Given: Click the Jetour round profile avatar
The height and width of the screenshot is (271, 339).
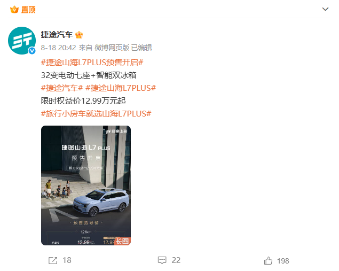Looking at the screenshot, I should click(x=22, y=41).
